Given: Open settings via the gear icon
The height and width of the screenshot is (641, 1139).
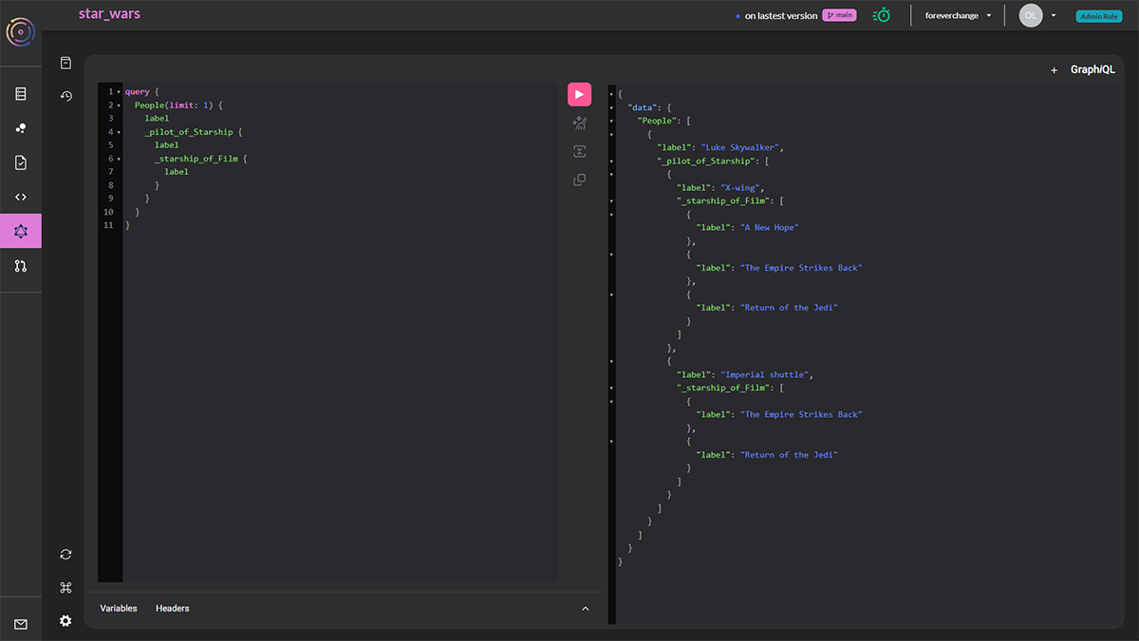Looking at the screenshot, I should pos(65,620).
